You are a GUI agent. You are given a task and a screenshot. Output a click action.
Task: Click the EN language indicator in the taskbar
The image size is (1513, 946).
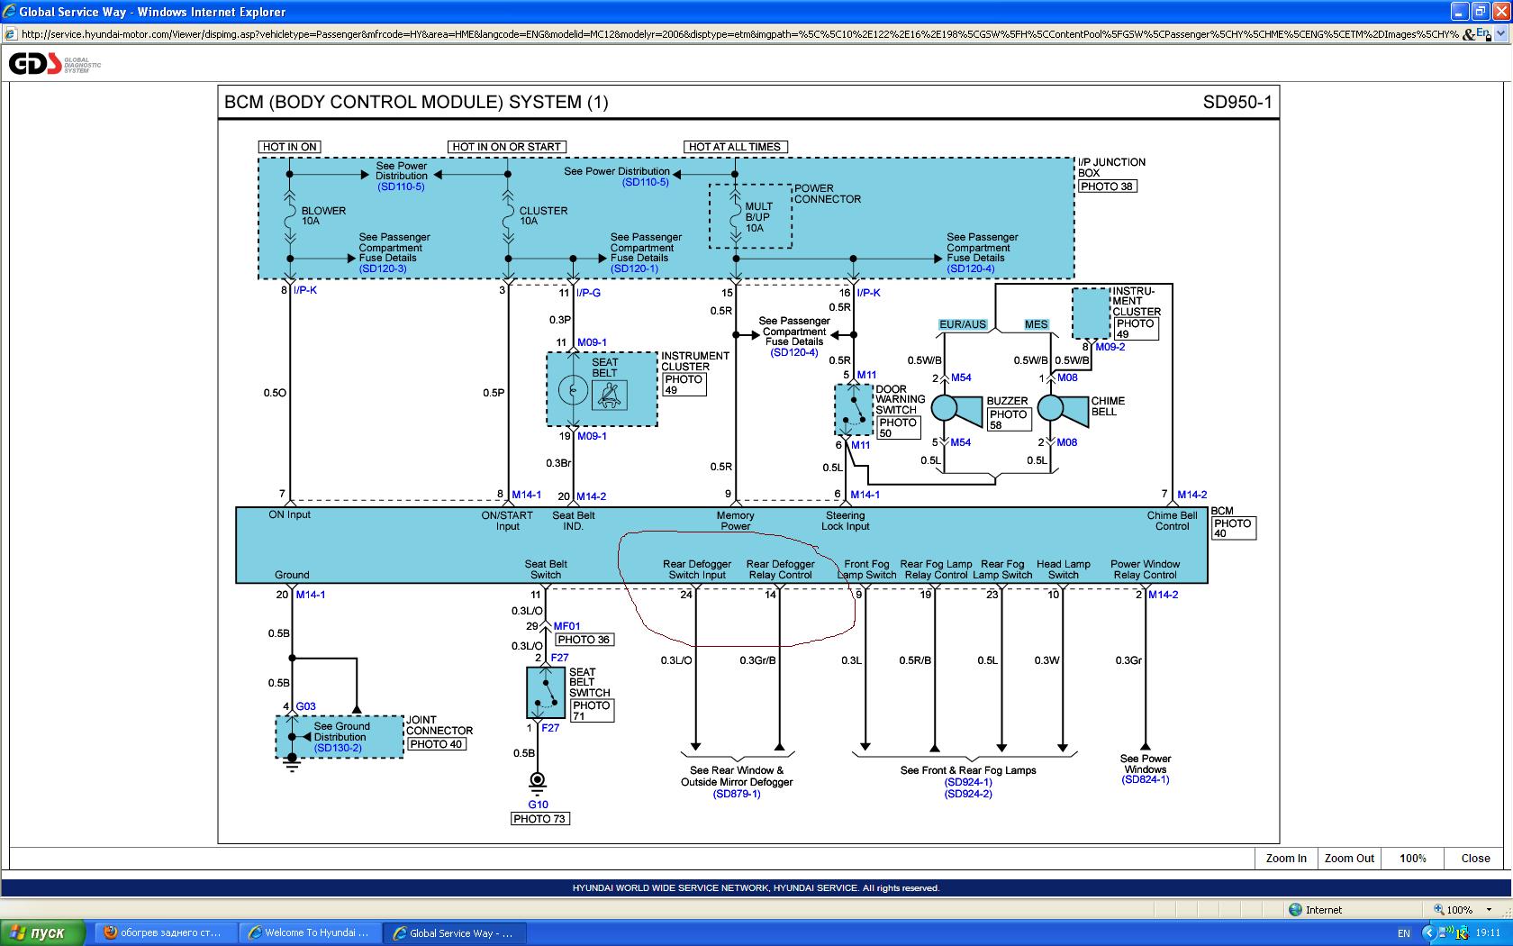point(1404,932)
